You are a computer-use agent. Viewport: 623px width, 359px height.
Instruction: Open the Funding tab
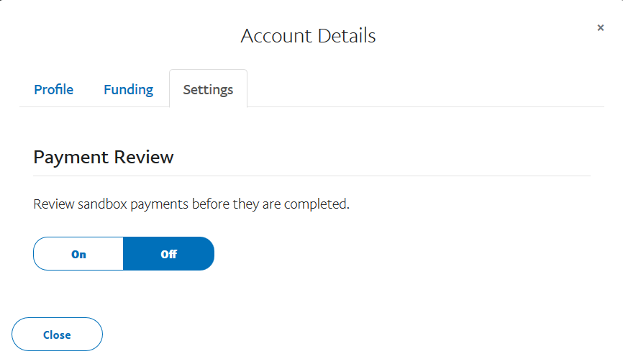click(128, 90)
